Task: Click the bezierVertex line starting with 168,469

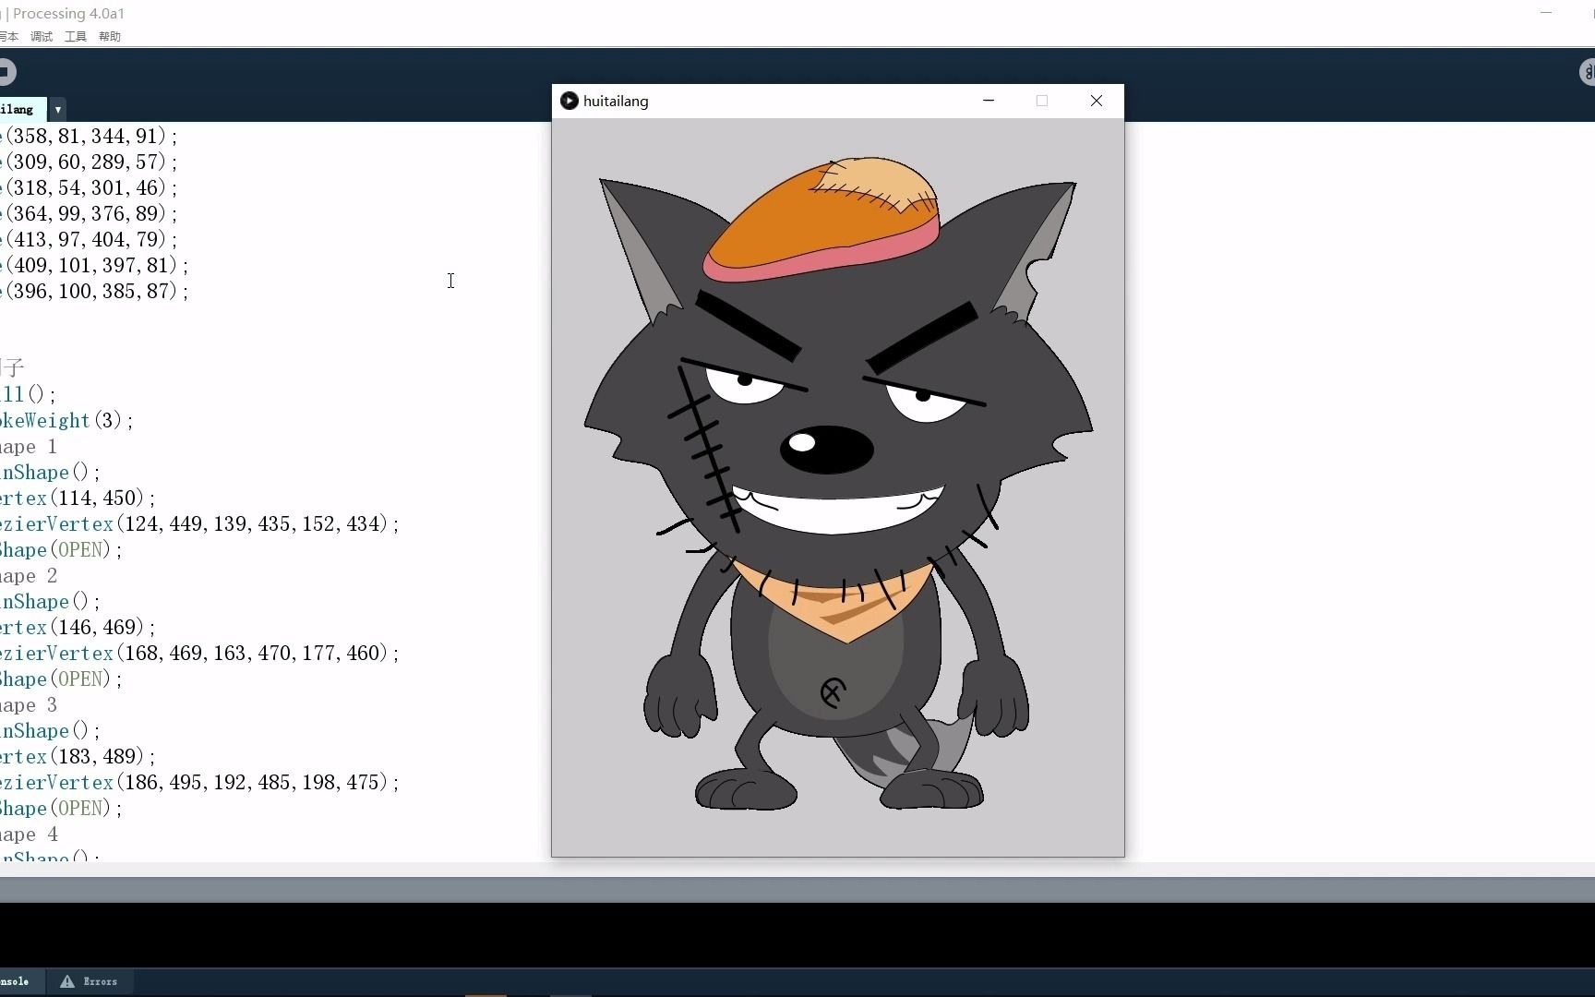Action: coord(200,653)
